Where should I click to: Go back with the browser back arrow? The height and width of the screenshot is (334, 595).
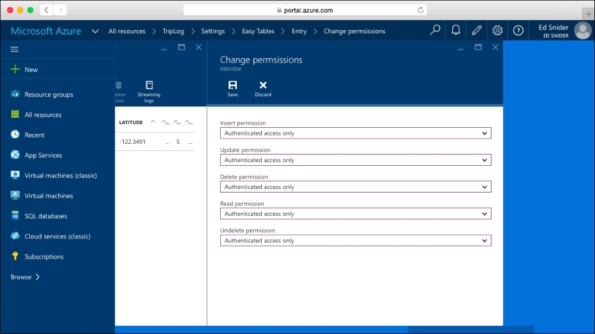[x=46, y=10]
